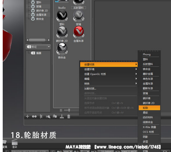This screenshot has height=152, width=171.
Task: Expand the 编辑 submenu
Action: coord(109,79)
